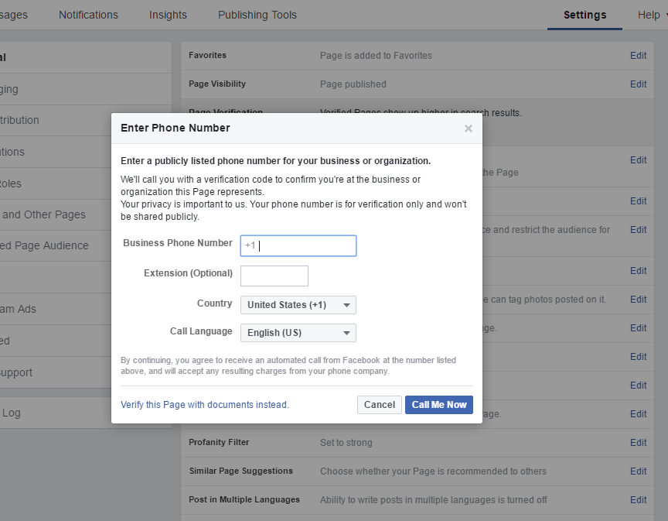The image size is (668, 521).
Task: Click the Call Me Now button
Action: (439, 405)
